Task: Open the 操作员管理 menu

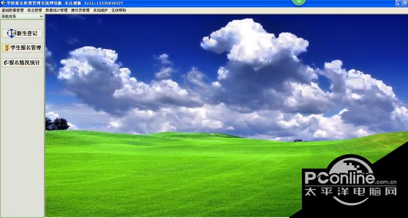Action: click(x=80, y=10)
